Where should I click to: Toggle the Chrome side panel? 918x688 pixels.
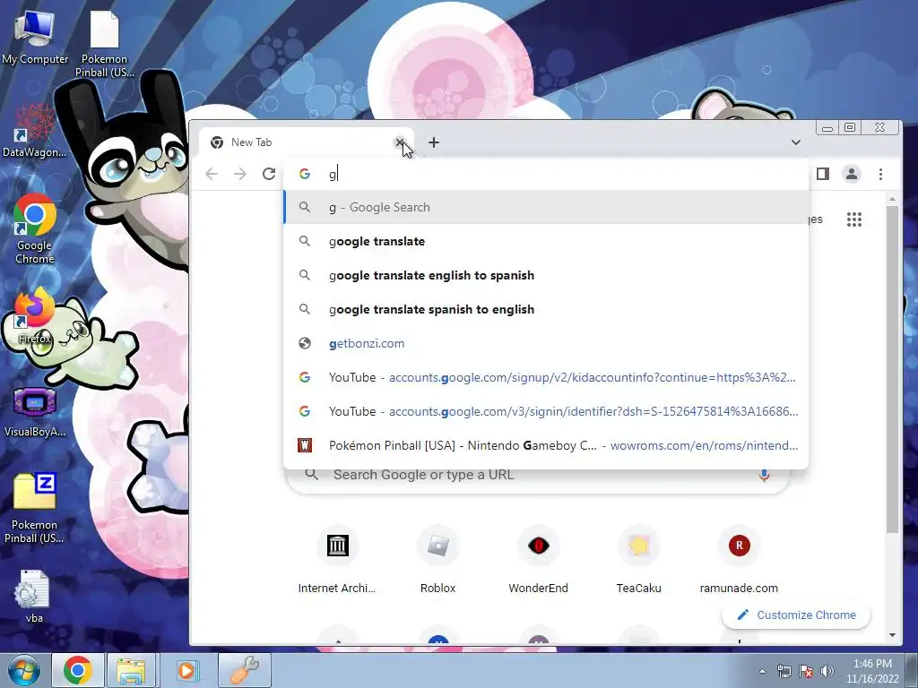823,174
